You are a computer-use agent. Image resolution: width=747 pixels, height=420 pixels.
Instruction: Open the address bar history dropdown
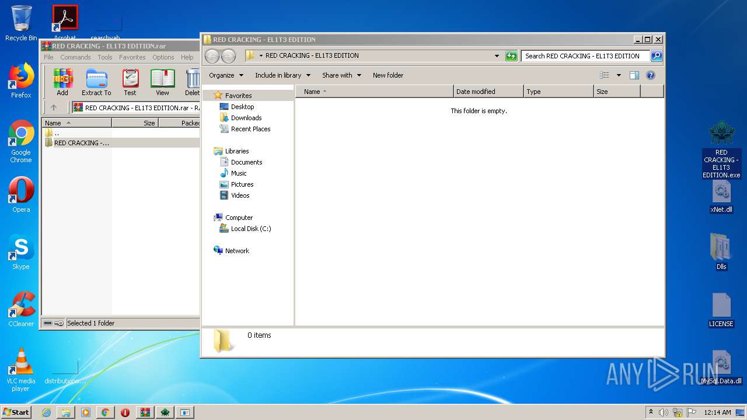coord(497,56)
